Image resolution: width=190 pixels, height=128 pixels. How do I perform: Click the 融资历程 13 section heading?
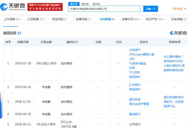point(12,33)
